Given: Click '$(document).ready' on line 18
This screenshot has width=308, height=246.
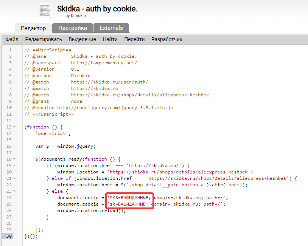Looking at the screenshot, I should coord(59,159).
